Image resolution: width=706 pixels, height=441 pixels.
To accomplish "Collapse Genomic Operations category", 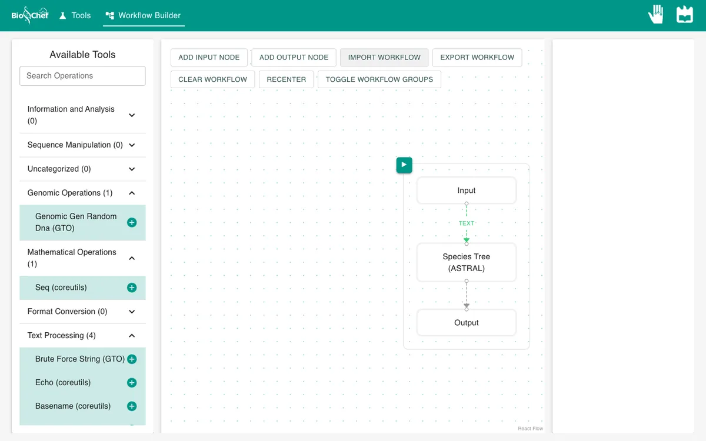I will point(82,193).
